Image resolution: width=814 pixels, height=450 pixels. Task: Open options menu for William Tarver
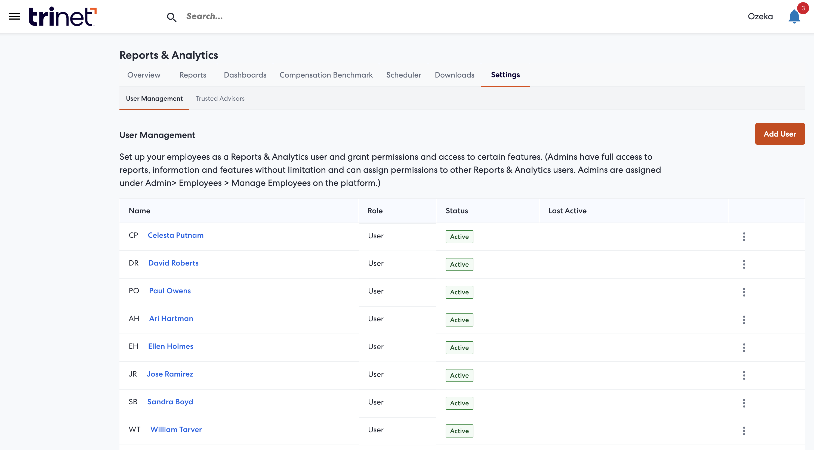[744, 431]
